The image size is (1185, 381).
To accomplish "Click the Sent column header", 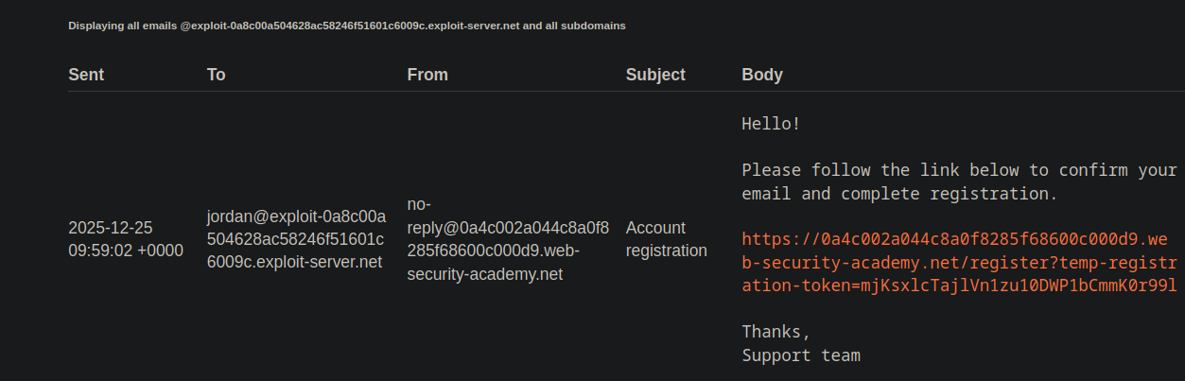I will (x=86, y=75).
